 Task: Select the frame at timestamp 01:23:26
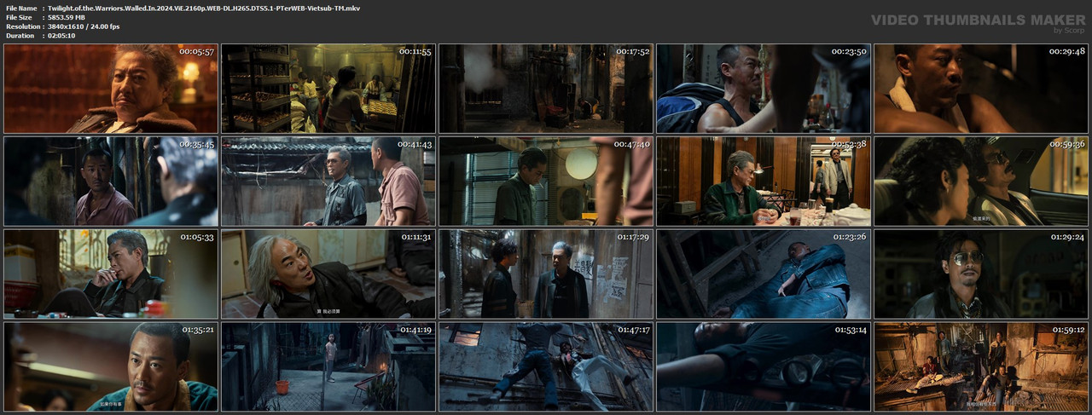click(764, 274)
